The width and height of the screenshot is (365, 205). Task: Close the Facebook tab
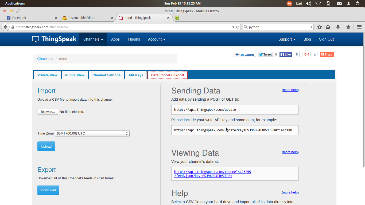[56, 18]
